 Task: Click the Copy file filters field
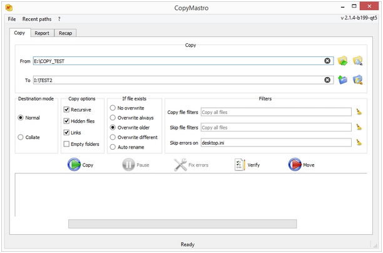click(276, 112)
